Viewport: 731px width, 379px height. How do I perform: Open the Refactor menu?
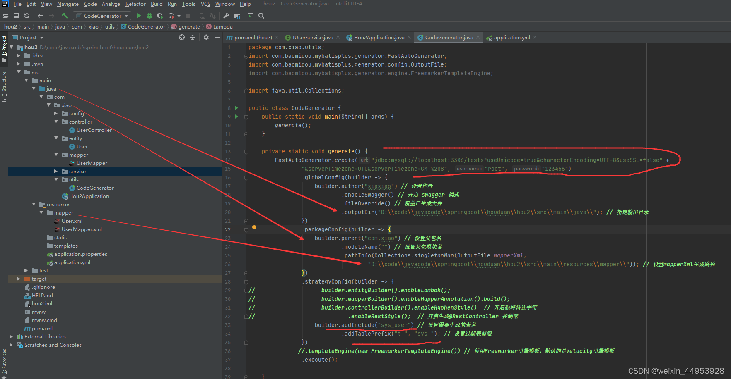tap(135, 4)
